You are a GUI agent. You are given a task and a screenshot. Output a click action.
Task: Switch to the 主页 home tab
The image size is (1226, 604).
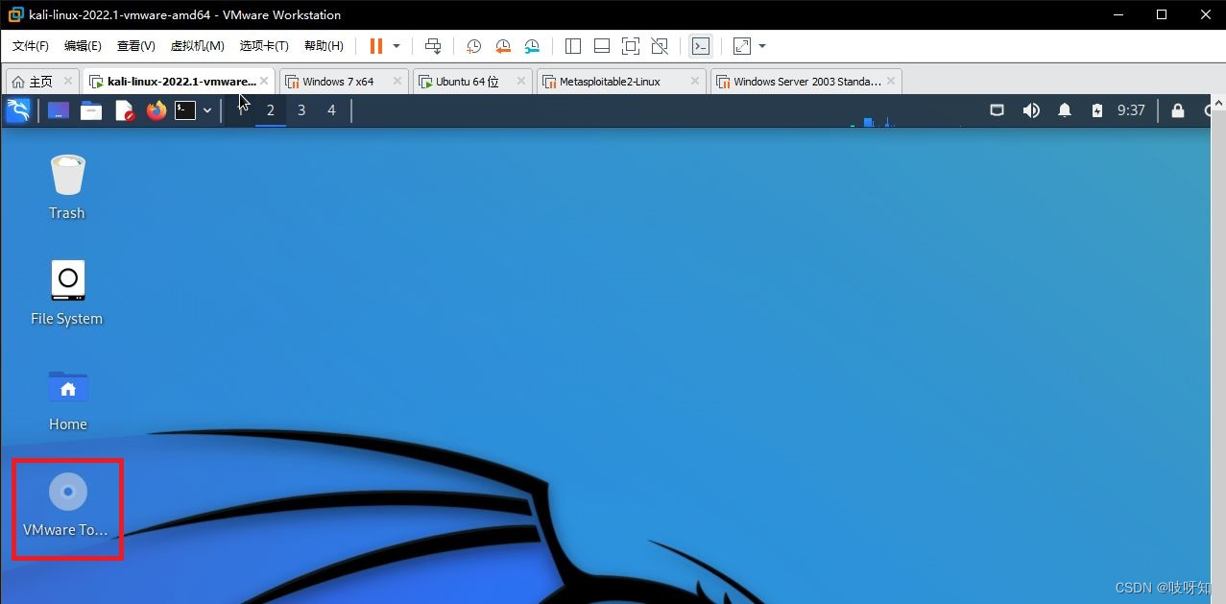tap(40, 82)
